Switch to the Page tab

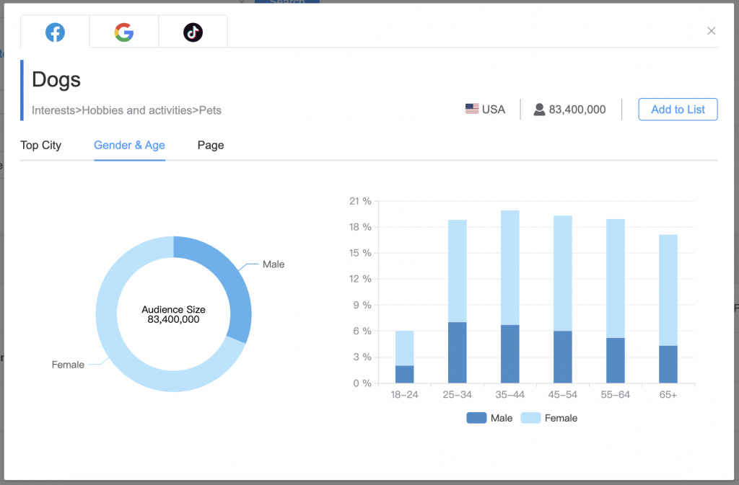coord(210,146)
